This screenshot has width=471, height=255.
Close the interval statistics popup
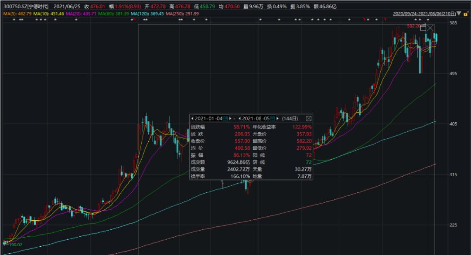(308, 118)
